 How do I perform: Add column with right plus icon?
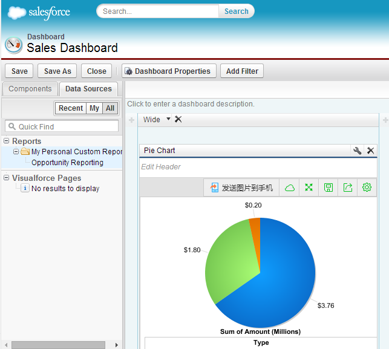coord(385,120)
